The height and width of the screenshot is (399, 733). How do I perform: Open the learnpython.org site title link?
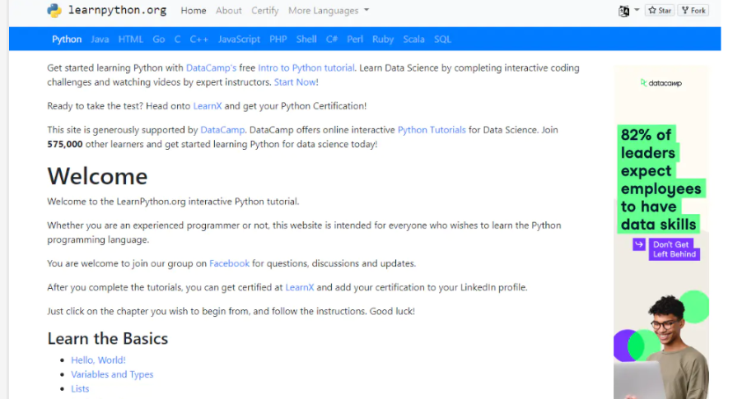117,10
